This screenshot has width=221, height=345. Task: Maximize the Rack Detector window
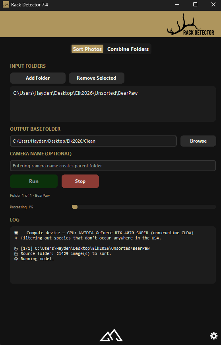pyautogui.click(x=195, y=4)
